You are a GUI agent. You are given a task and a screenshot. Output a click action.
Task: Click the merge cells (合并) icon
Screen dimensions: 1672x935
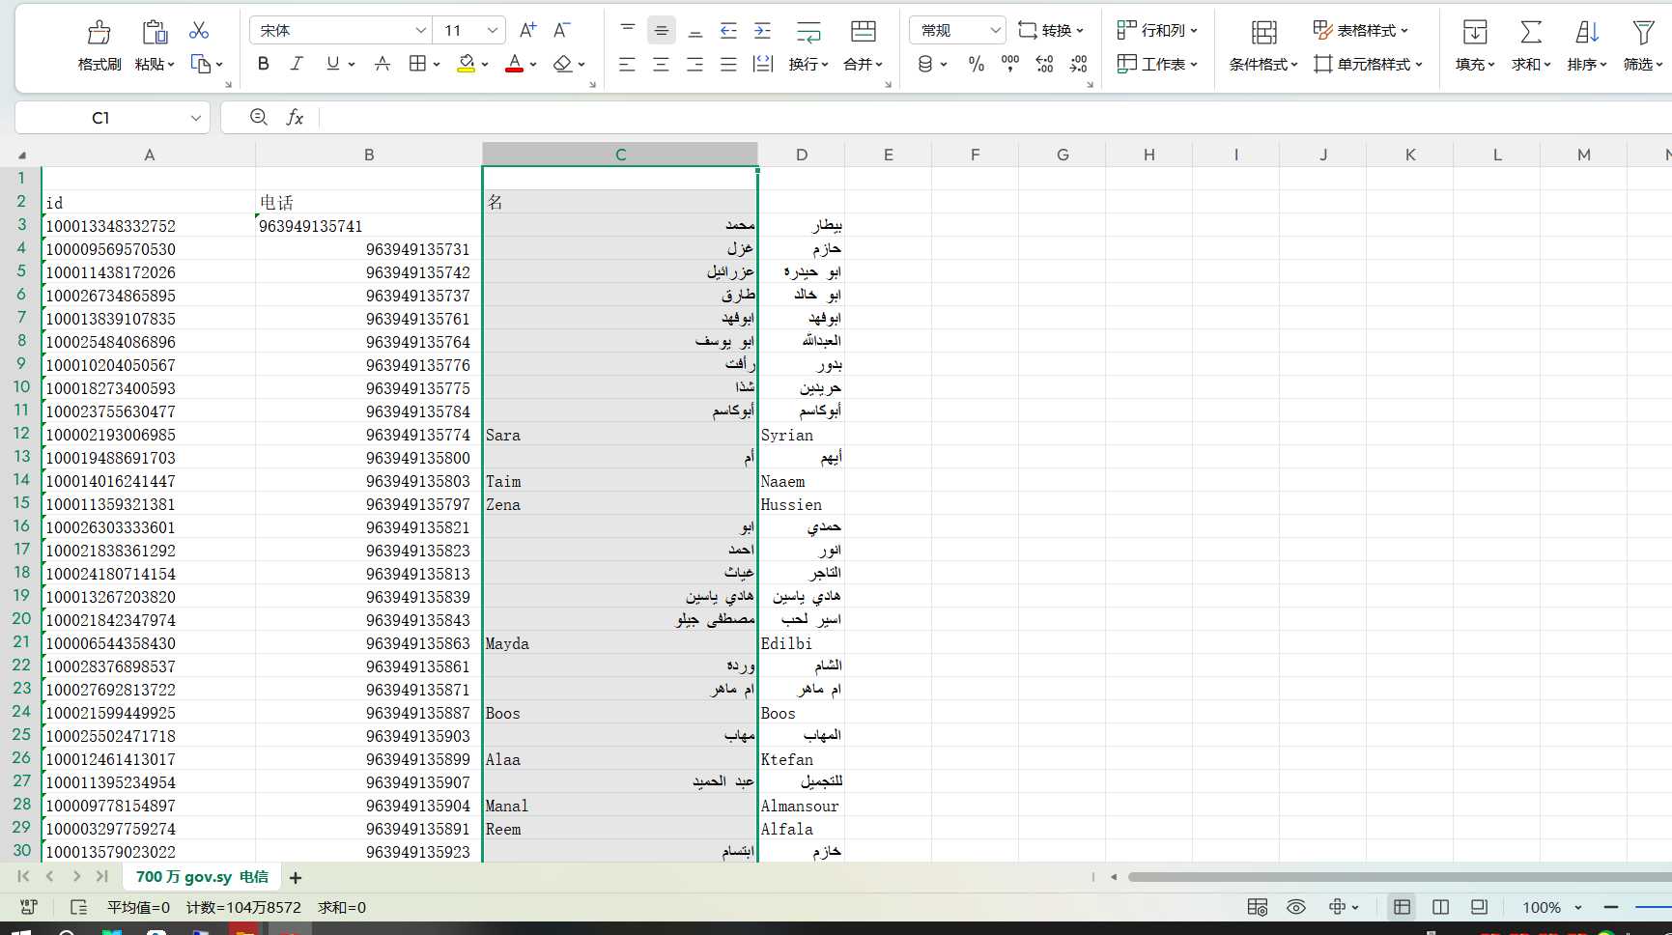[864, 32]
